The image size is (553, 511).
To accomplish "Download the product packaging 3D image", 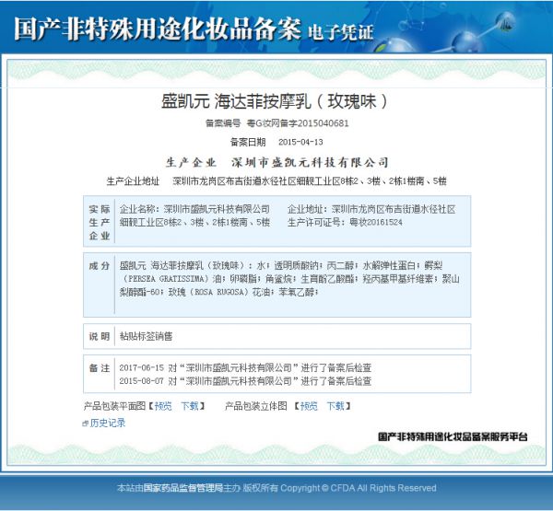I will coord(335,406).
